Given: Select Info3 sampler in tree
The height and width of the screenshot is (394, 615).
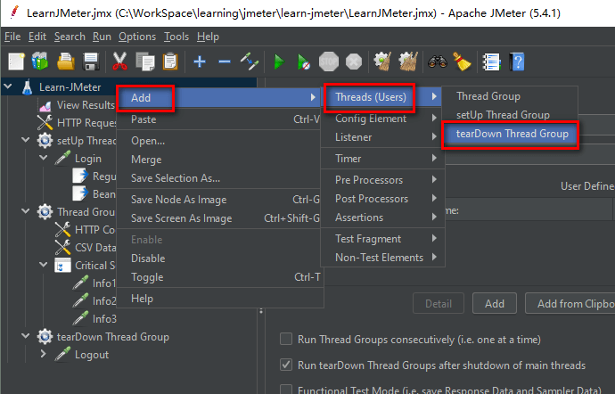Looking at the screenshot, I should tap(104, 319).
